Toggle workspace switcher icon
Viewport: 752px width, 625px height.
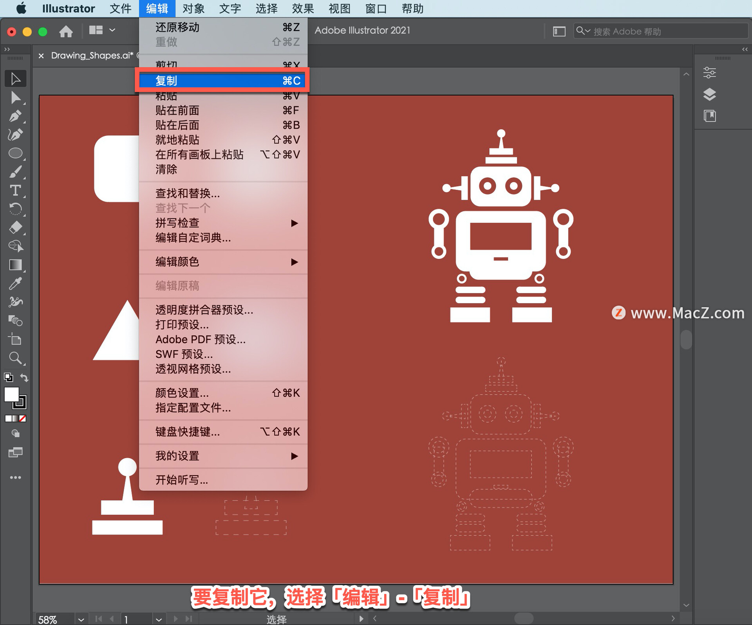(x=559, y=31)
